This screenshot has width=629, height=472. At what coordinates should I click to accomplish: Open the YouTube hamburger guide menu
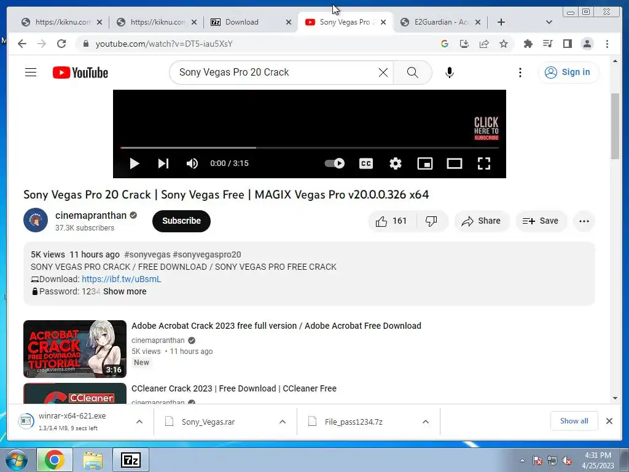(x=31, y=73)
